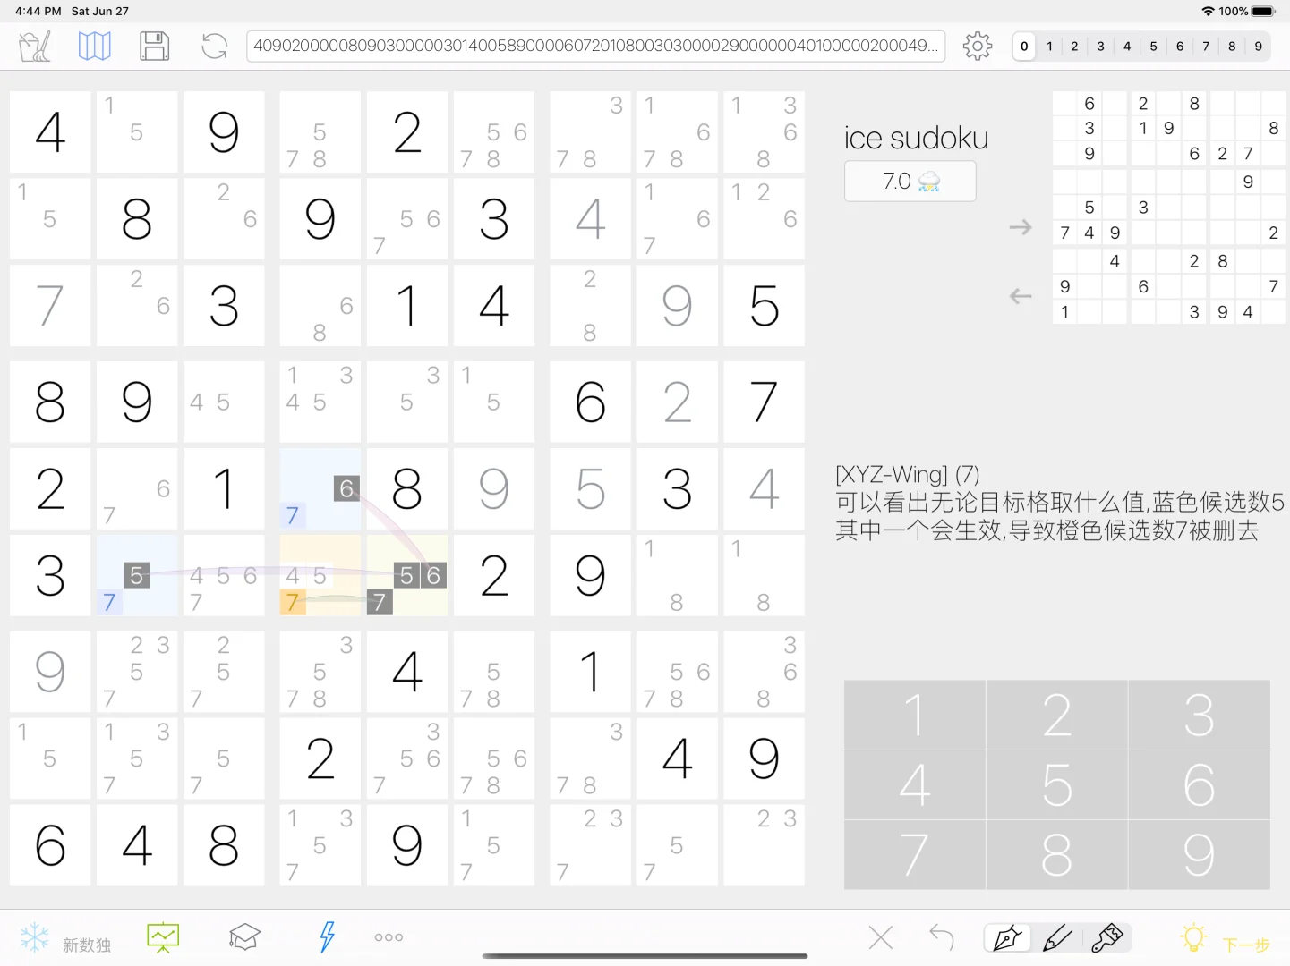Open the graduation cap tutorial icon
The image size is (1290, 966).
point(243,936)
